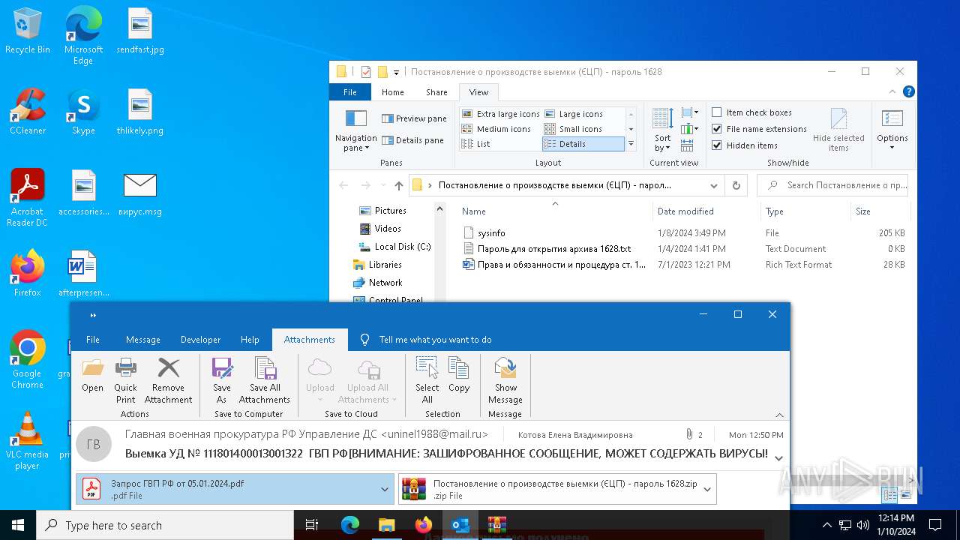
Task: Expand Outlook quick access overflow arrows
Action: tap(93, 315)
